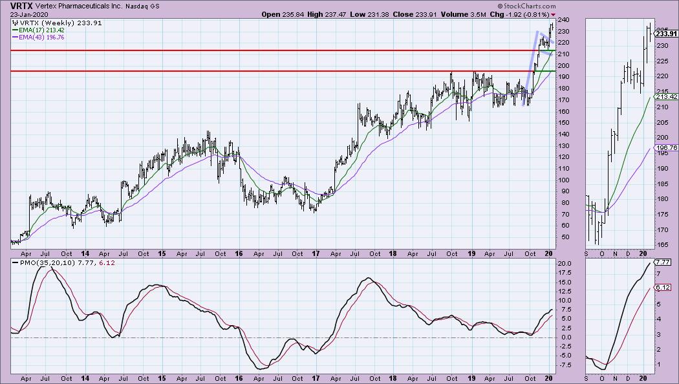The height and width of the screenshot is (384, 679).
Task: Click the EMA(43) 196.76 legend entry
Action: click(x=38, y=37)
